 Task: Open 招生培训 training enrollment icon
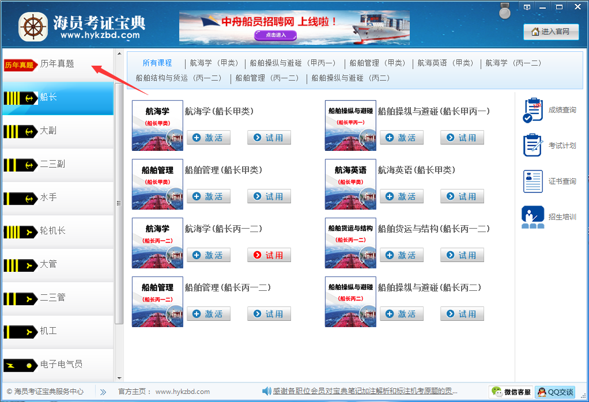click(533, 217)
